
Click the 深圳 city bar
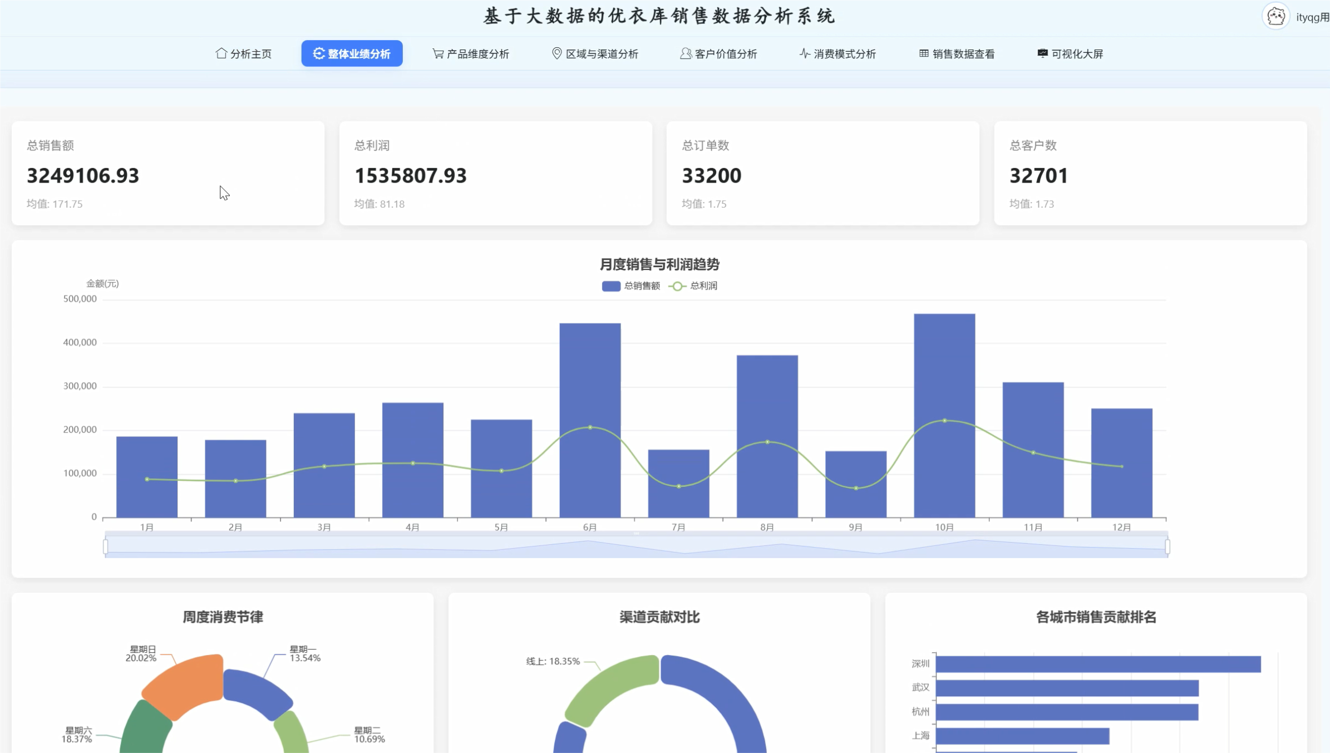(x=1099, y=664)
